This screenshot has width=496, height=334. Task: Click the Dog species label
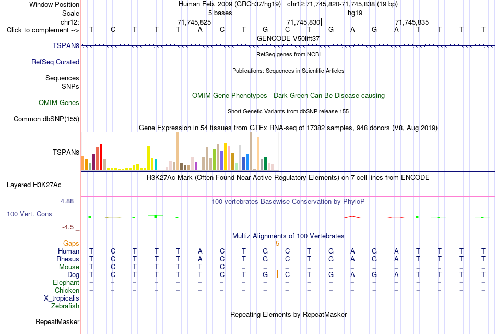pyautogui.click(x=73, y=275)
